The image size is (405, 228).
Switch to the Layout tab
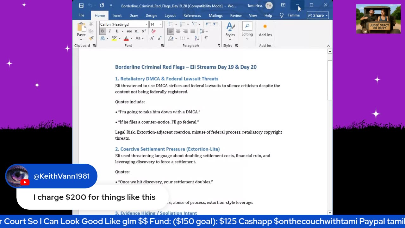[170, 15]
